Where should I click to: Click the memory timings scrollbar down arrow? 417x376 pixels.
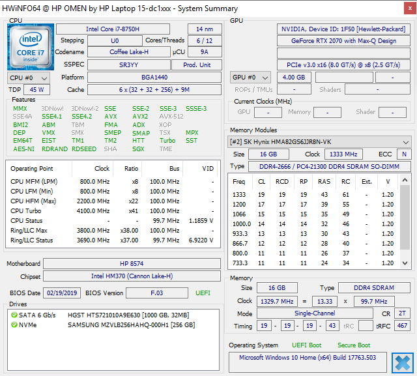405,263
